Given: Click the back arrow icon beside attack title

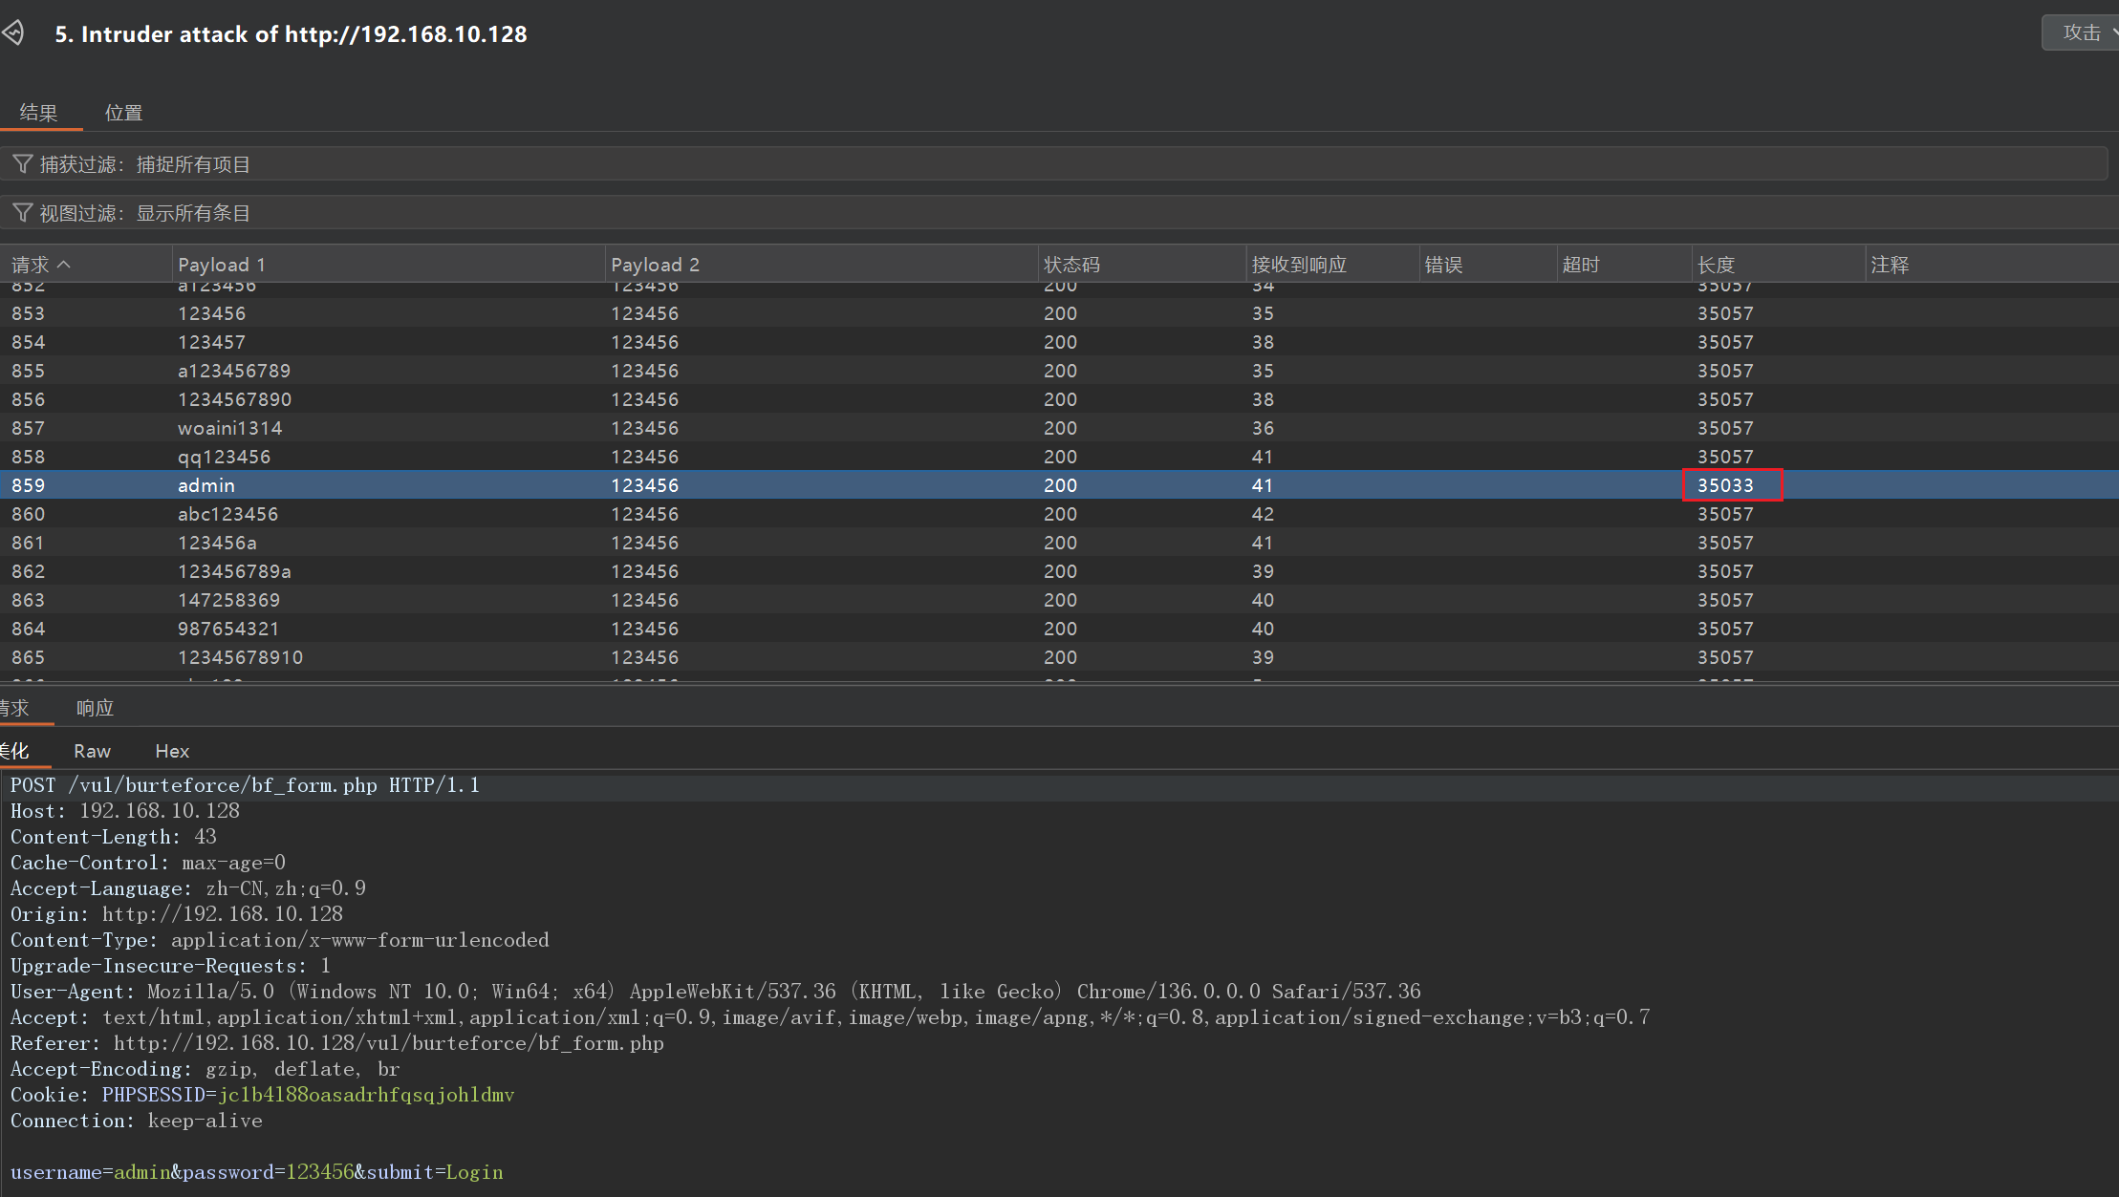Looking at the screenshot, I should (13, 33).
